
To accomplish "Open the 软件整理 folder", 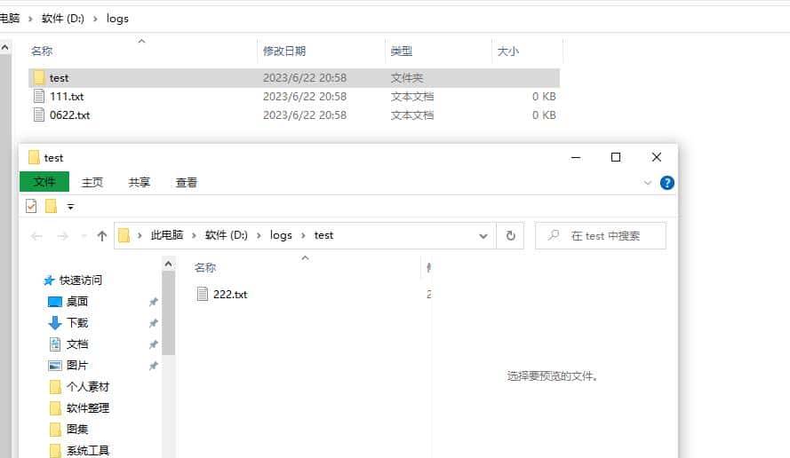I will (80, 407).
